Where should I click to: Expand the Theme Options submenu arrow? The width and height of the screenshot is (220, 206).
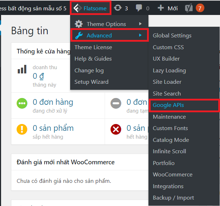coord(140,24)
